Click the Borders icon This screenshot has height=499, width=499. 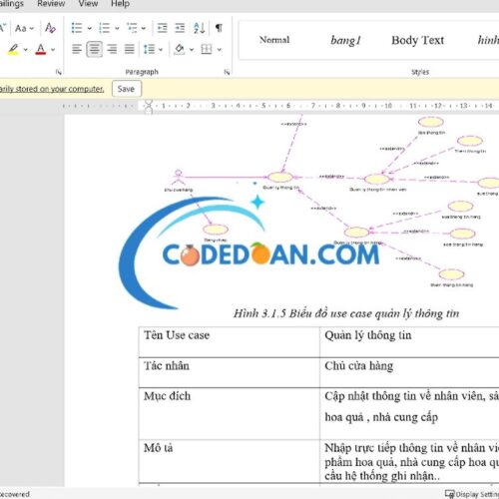(x=207, y=49)
